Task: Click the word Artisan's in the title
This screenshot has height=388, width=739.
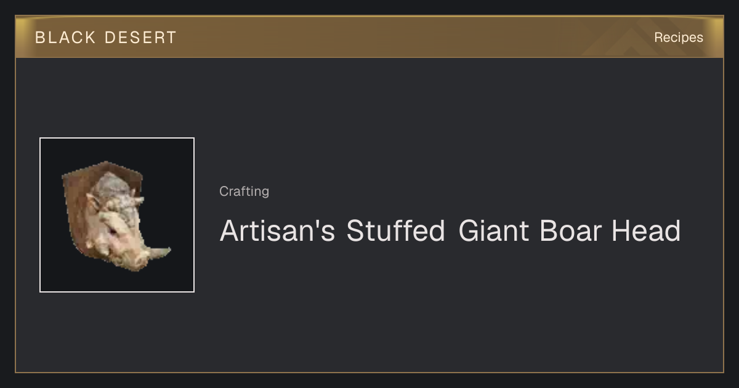Action: pyautogui.click(x=277, y=230)
